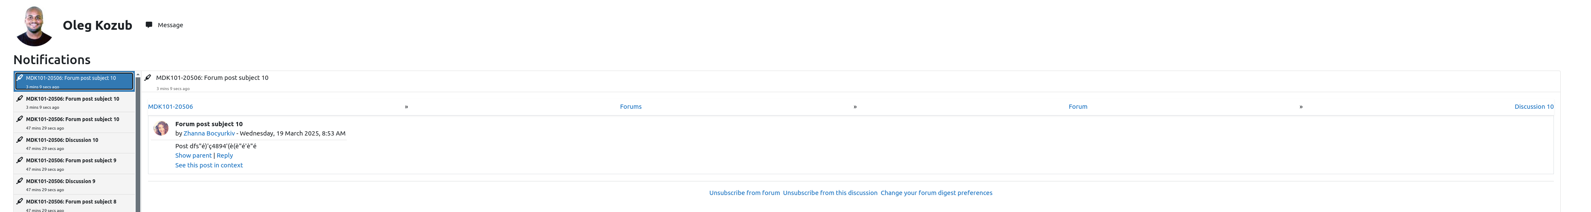Click feather icon of second Forum post subject 10
Viewport: 1591px width, 212px height.
click(20, 98)
